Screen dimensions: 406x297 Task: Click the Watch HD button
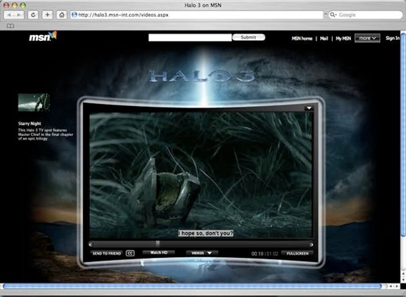tap(159, 253)
